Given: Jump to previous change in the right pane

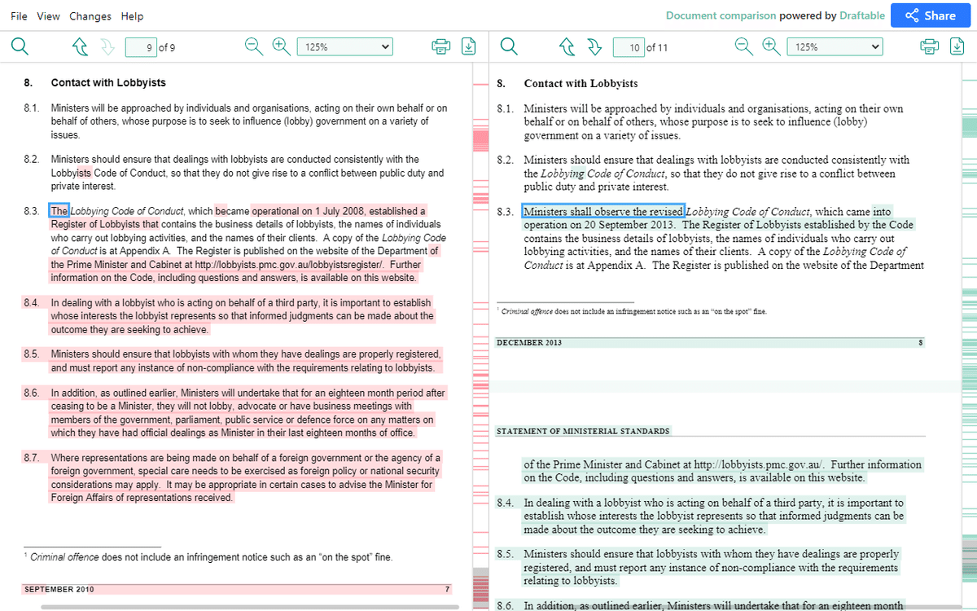Looking at the screenshot, I should coord(567,46).
